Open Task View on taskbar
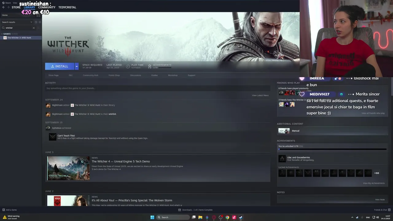Image resolution: width=393 pixels, height=221 pixels. pos(194,217)
